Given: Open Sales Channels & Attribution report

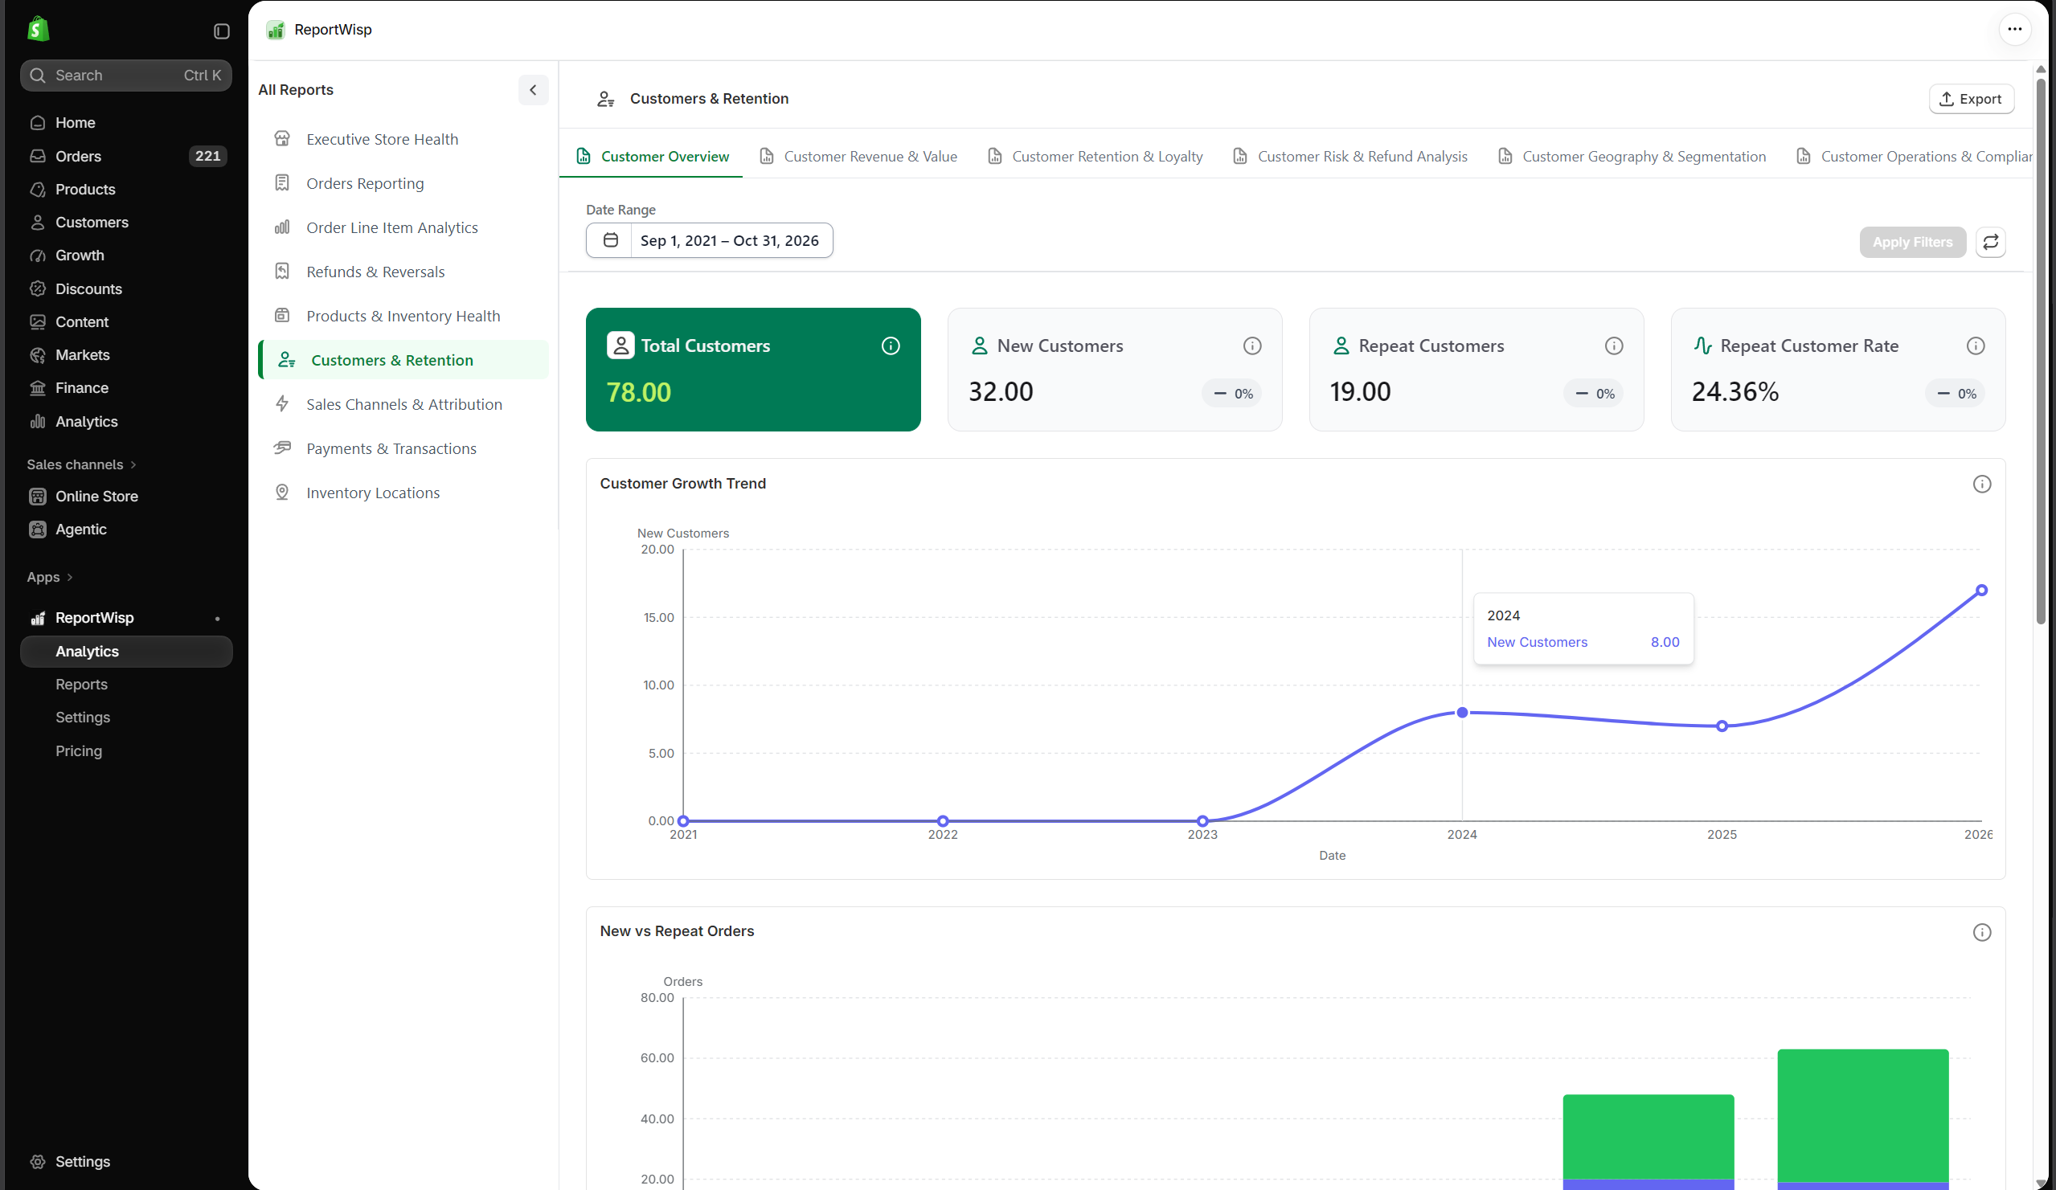Looking at the screenshot, I should (x=403, y=404).
